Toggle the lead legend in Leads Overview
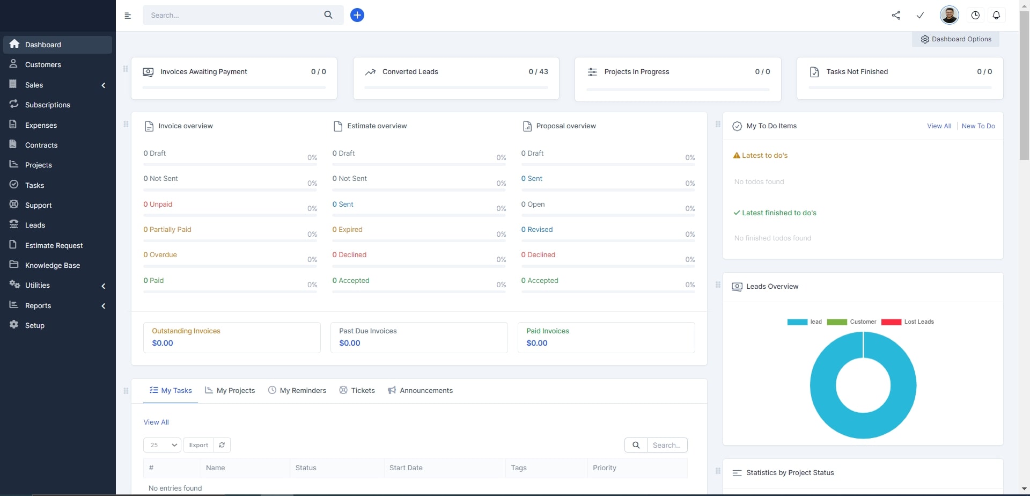 pos(804,322)
